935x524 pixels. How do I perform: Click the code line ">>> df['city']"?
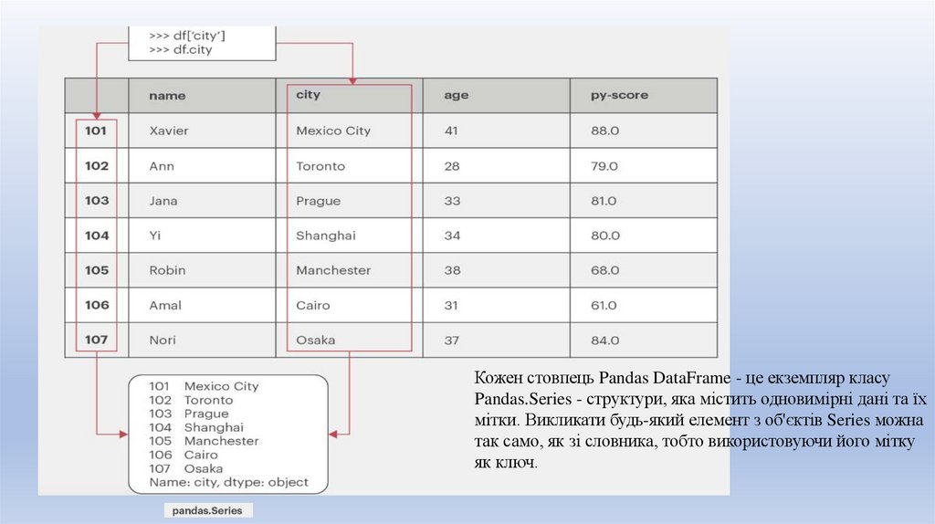(187, 36)
